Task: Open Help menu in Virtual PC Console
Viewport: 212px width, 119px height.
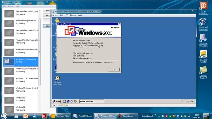Action: tap(17, 6)
